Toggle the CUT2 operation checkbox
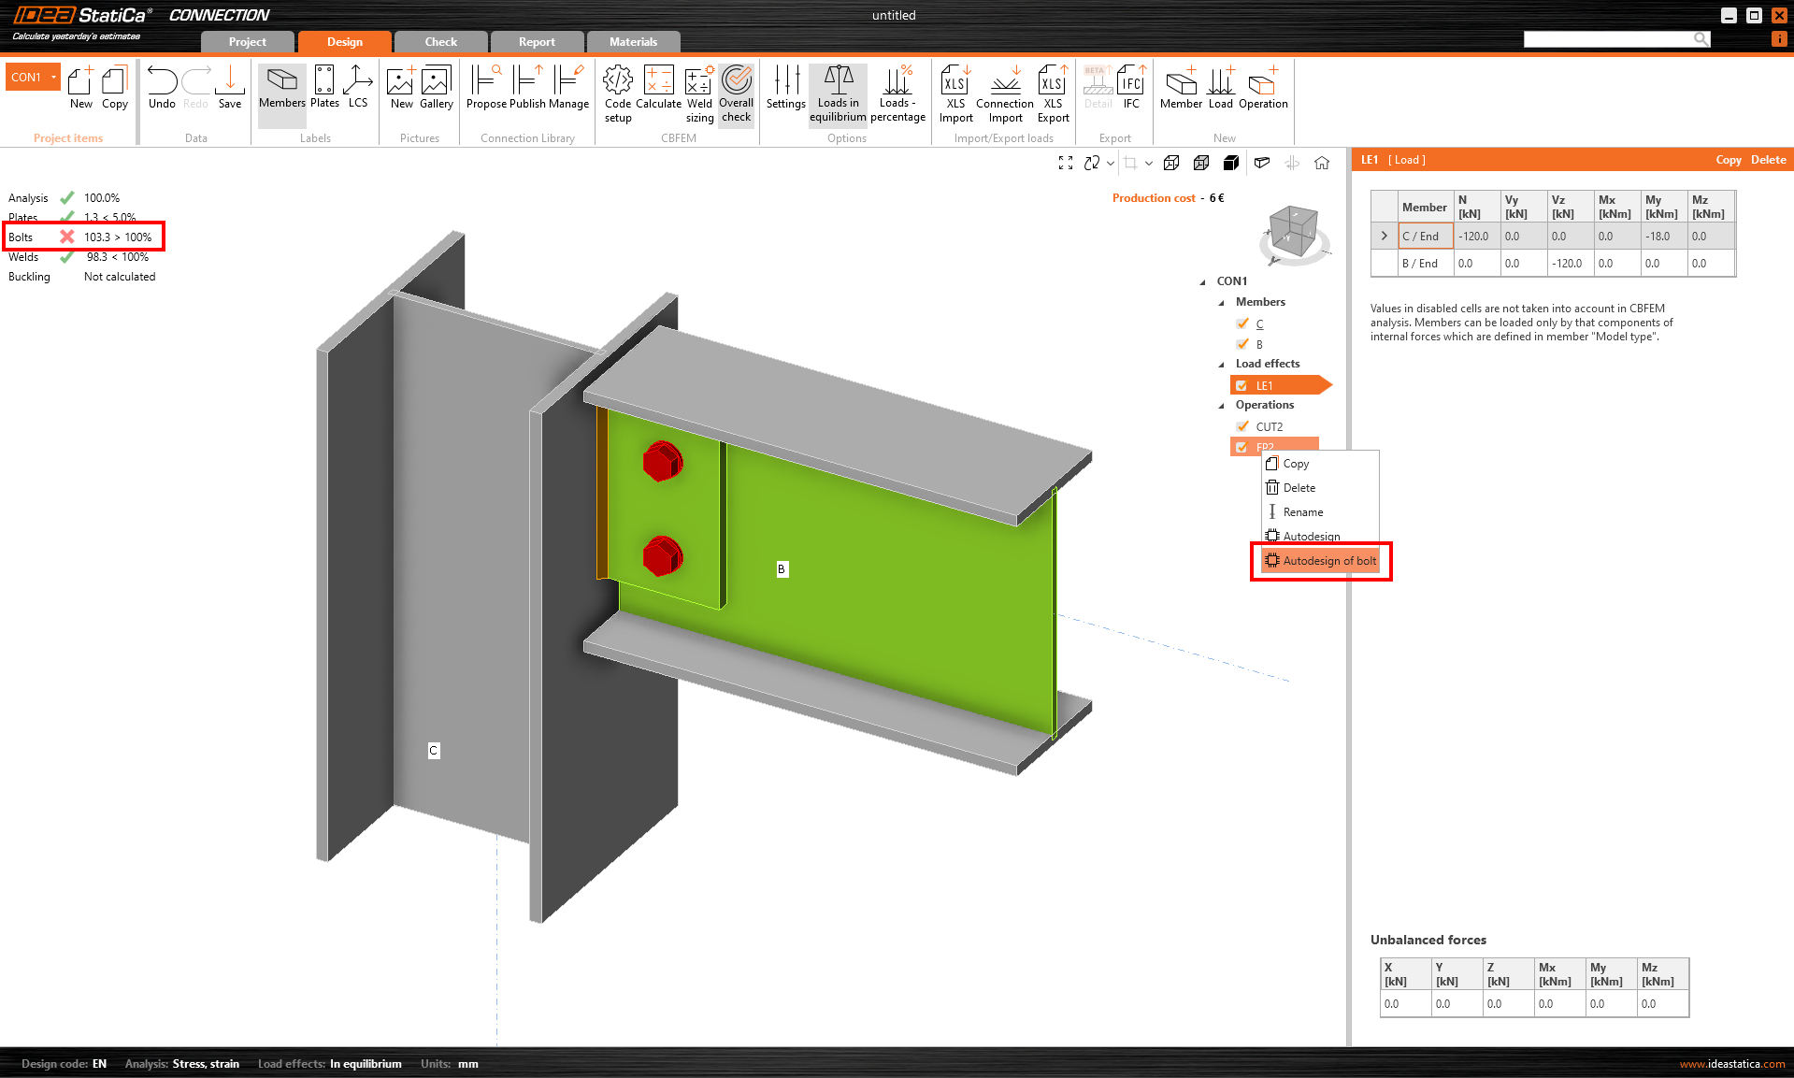Viewport: 1794px width, 1078px height. 1242,426
